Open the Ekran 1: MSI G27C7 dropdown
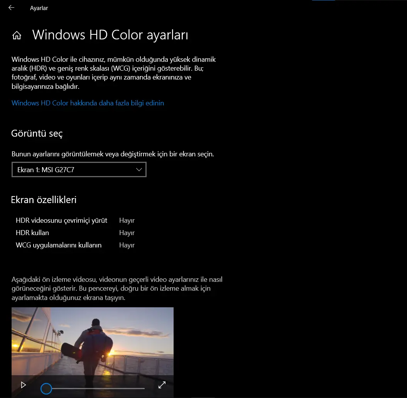The height and width of the screenshot is (398, 407). pos(79,169)
